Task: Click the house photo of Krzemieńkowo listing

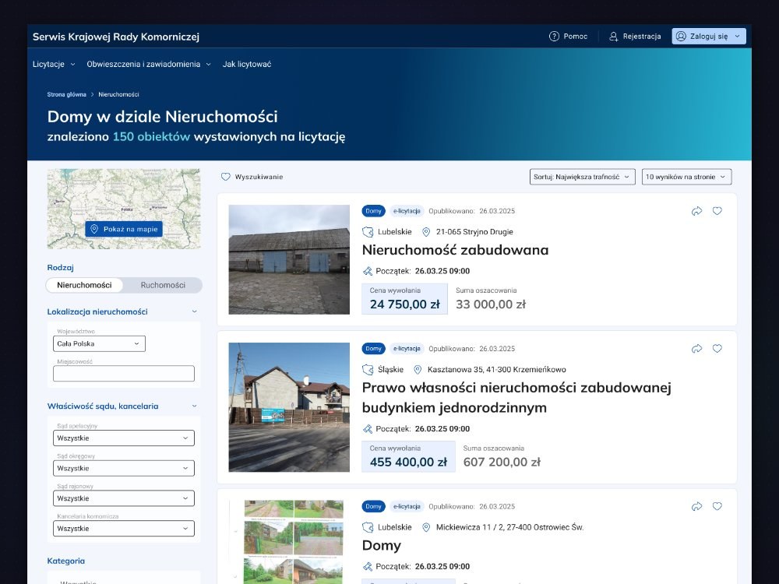Action: coord(289,407)
